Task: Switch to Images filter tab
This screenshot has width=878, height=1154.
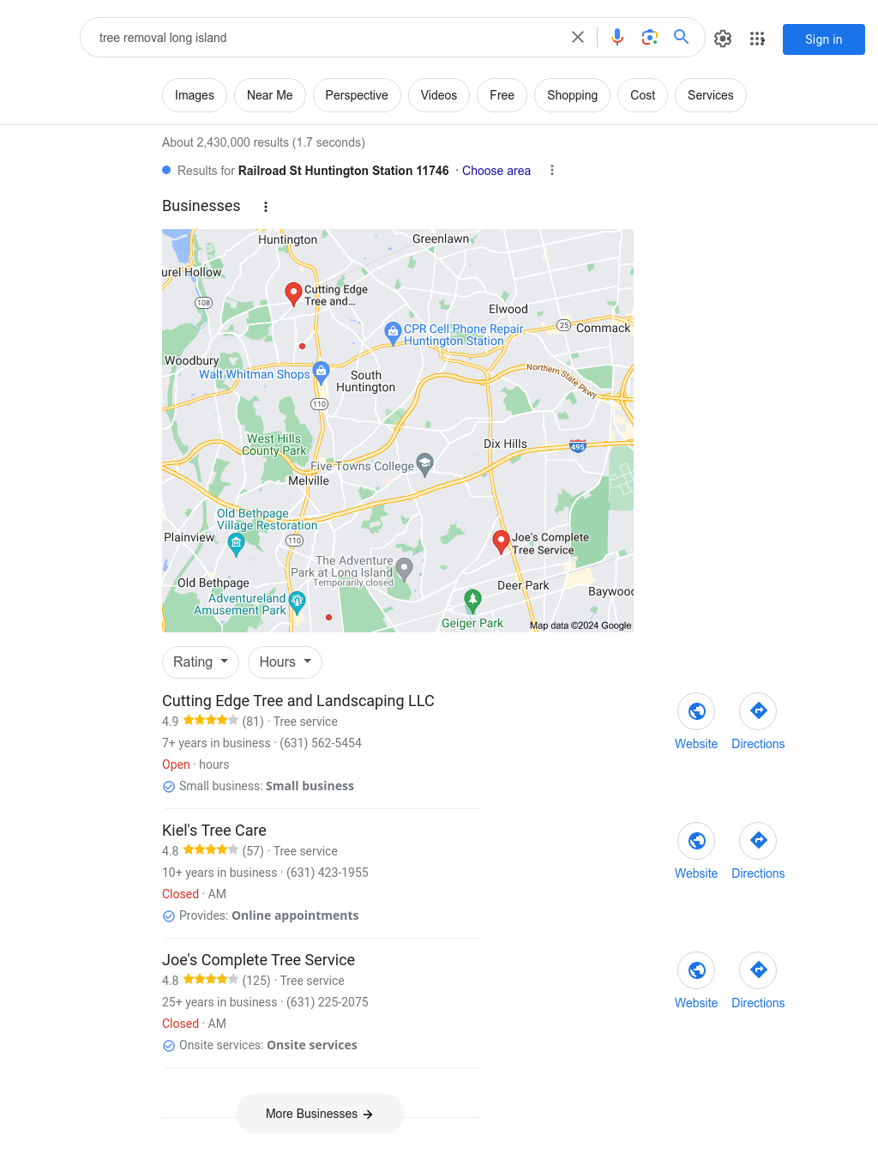Action: (x=195, y=95)
